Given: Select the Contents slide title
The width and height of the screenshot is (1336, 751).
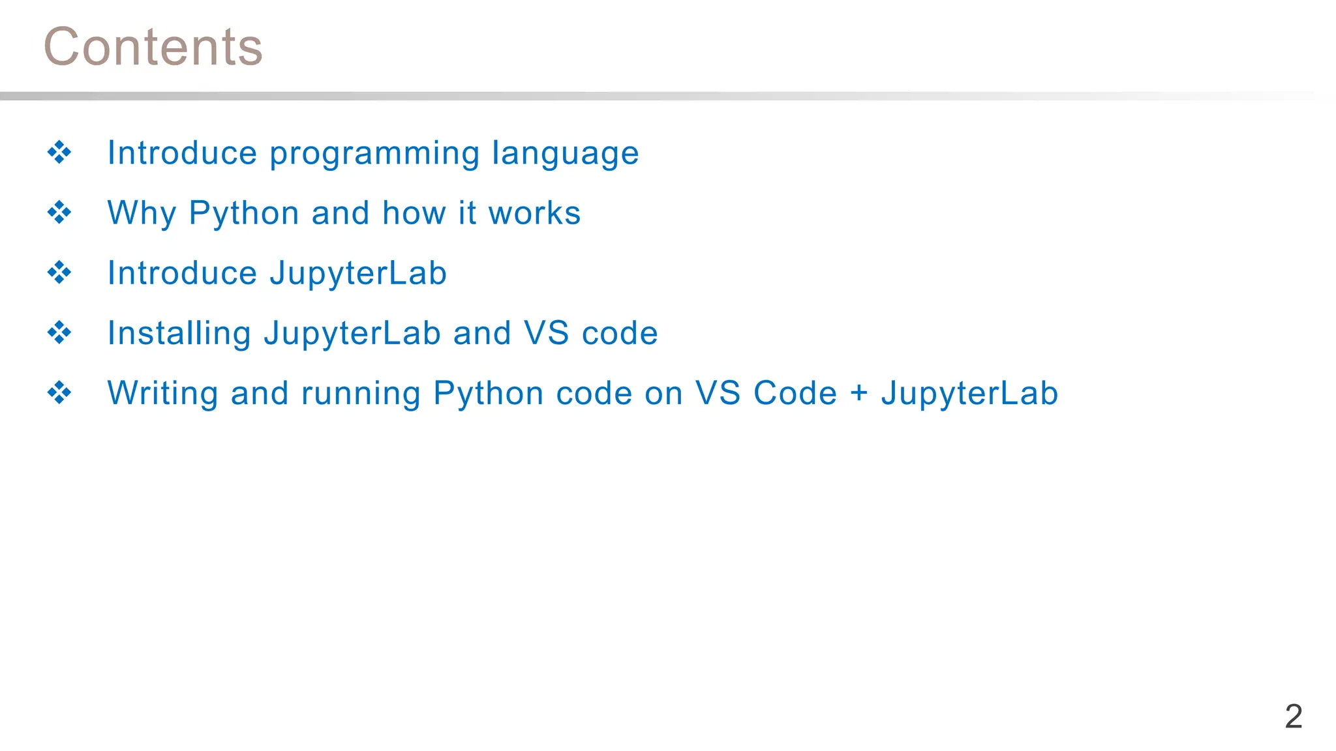Looking at the screenshot, I should [x=153, y=47].
